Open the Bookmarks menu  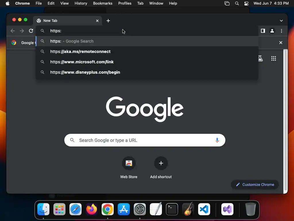102,3
